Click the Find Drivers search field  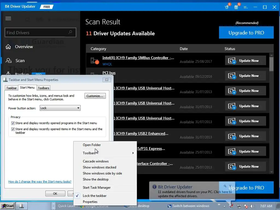(x=40, y=33)
